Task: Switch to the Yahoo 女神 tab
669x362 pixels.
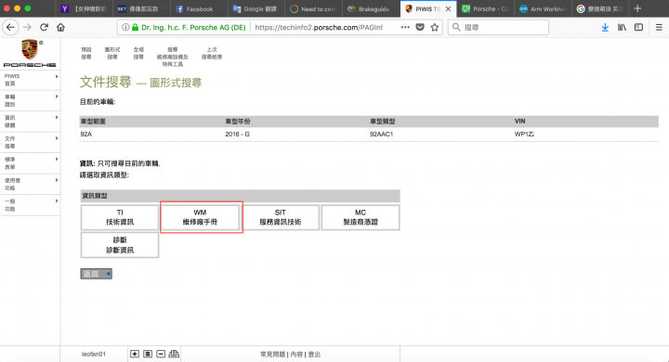Action: point(85,9)
